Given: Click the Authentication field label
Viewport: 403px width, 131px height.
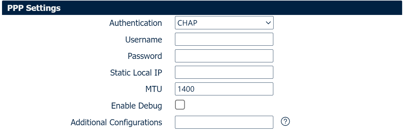Looking at the screenshot, I should coord(135,23).
